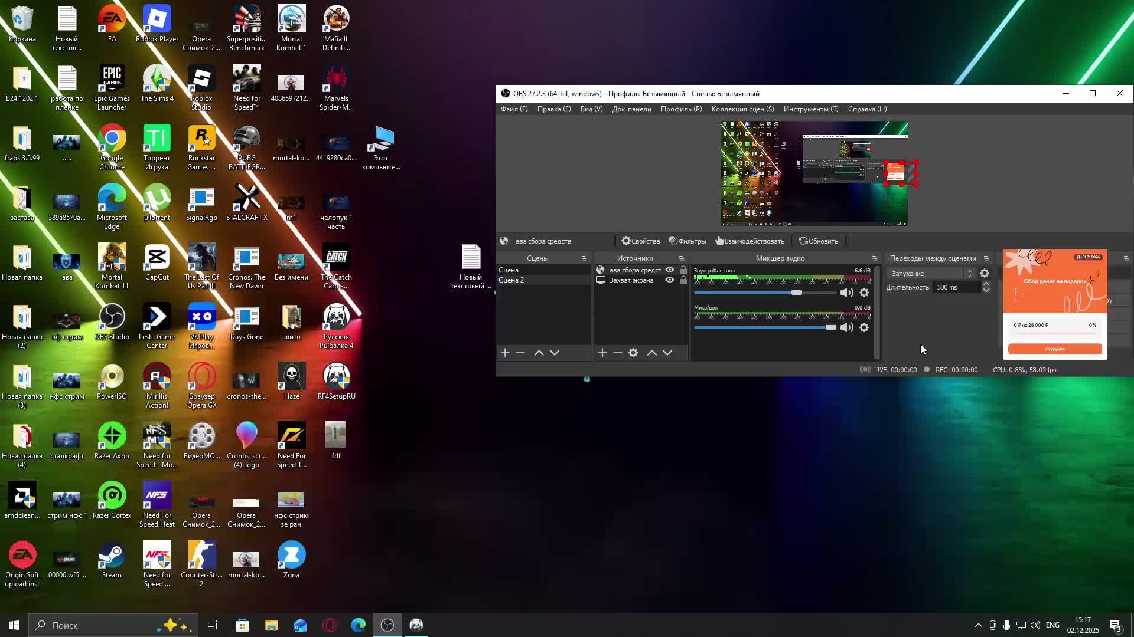The image size is (1134, 637).
Task: Remove selected scene with minus icon
Action: 520,353
